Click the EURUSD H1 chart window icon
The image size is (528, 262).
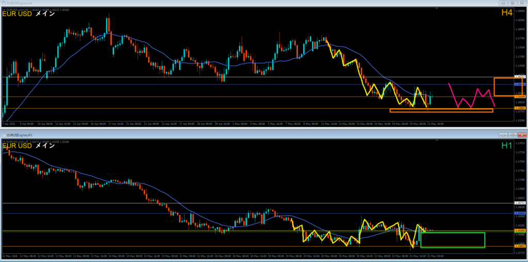(x=4, y=135)
